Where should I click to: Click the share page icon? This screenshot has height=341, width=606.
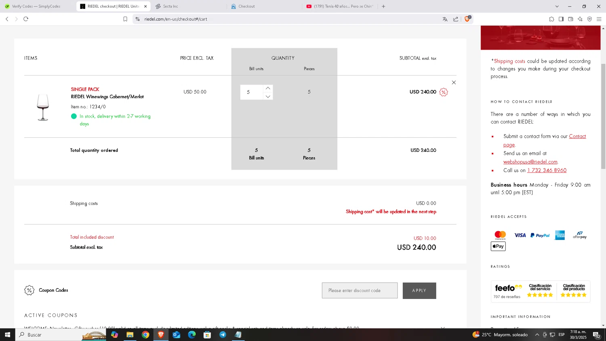click(456, 19)
